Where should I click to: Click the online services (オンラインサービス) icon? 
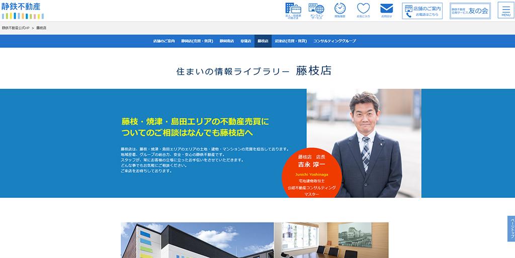(316, 10)
